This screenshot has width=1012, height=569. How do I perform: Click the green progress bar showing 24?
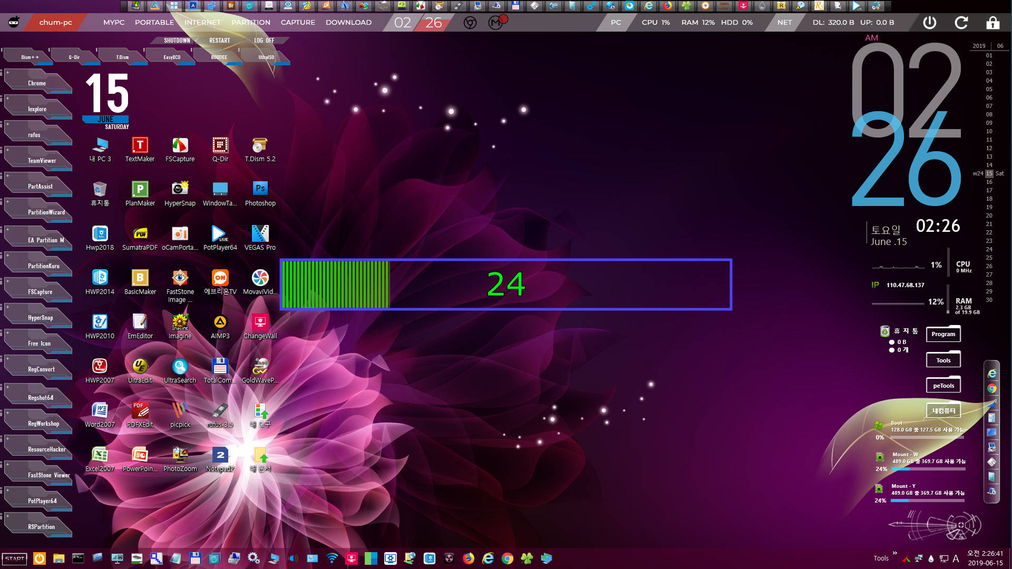click(x=506, y=284)
